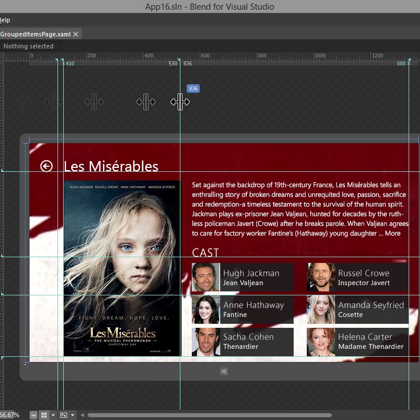Click the CAST heading
420x420 pixels.
205,253
